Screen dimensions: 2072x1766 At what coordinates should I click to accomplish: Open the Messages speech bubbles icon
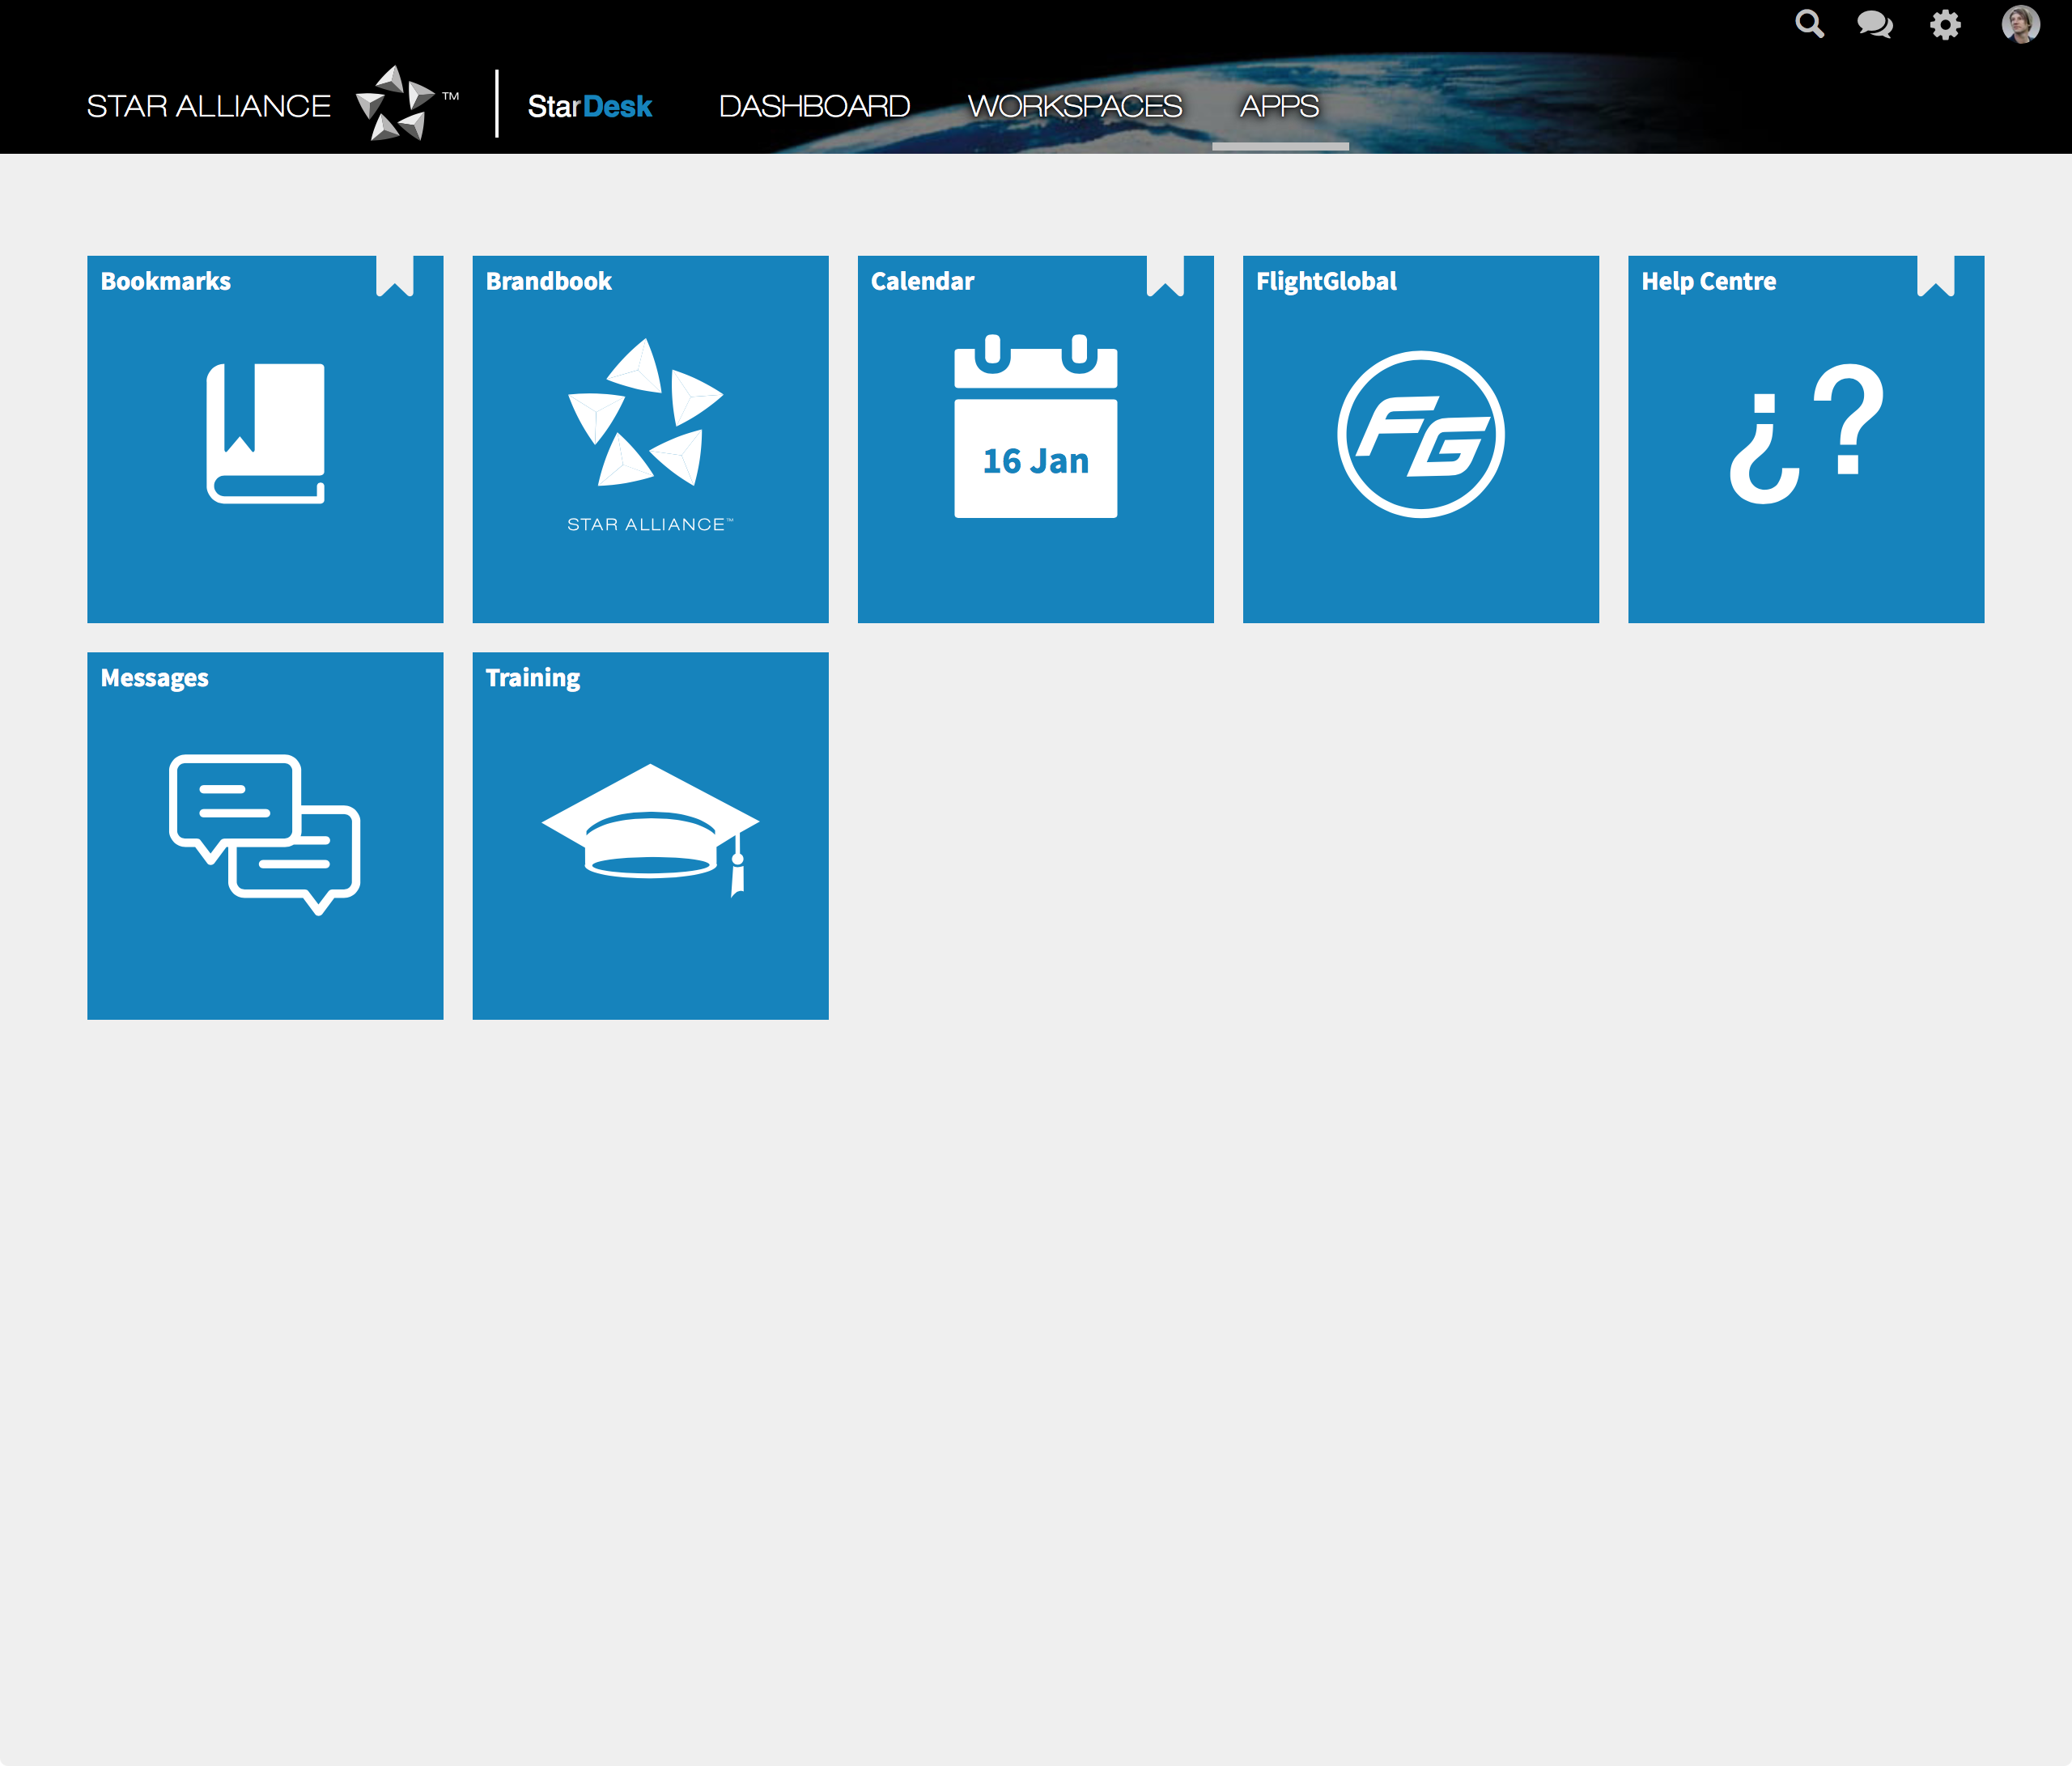click(265, 834)
